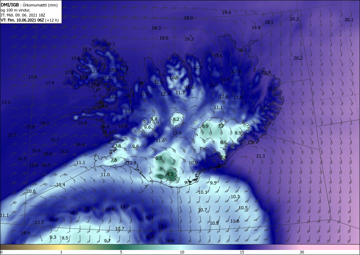The width and height of the screenshot is (360, 255).
Task: Click the map value 10.5
Action: 243,208
